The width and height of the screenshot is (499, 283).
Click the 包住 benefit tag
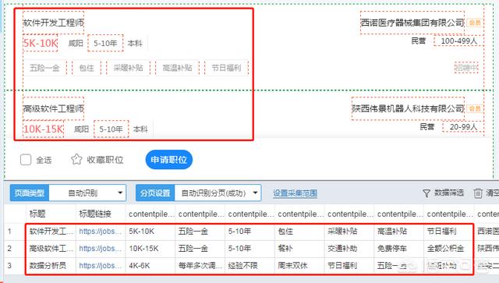(x=87, y=68)
